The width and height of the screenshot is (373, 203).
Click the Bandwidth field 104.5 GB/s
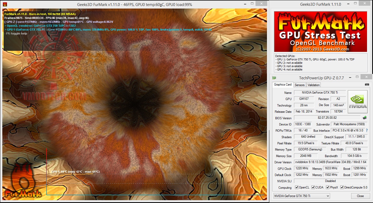pyautogui.click(x=354, y=156)
